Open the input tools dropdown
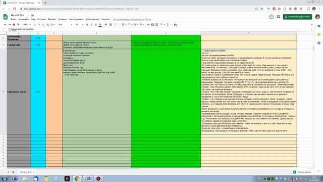 coord(176,25)
